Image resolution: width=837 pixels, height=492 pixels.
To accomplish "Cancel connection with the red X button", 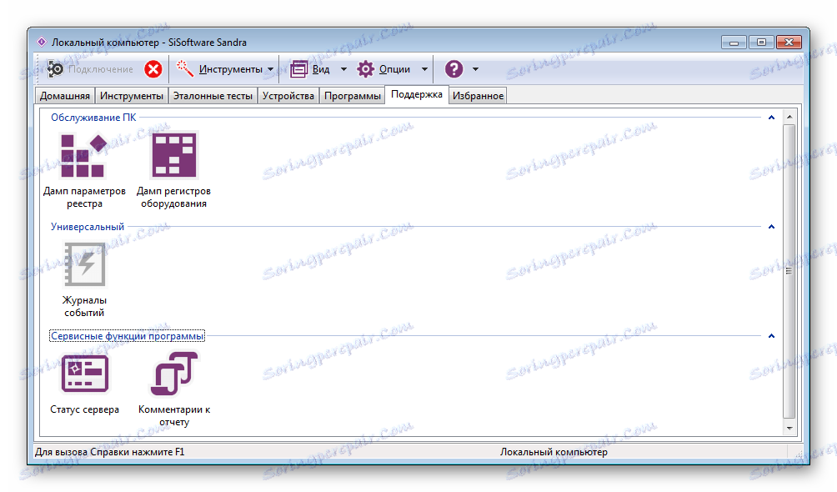I will tap(153, 68).
